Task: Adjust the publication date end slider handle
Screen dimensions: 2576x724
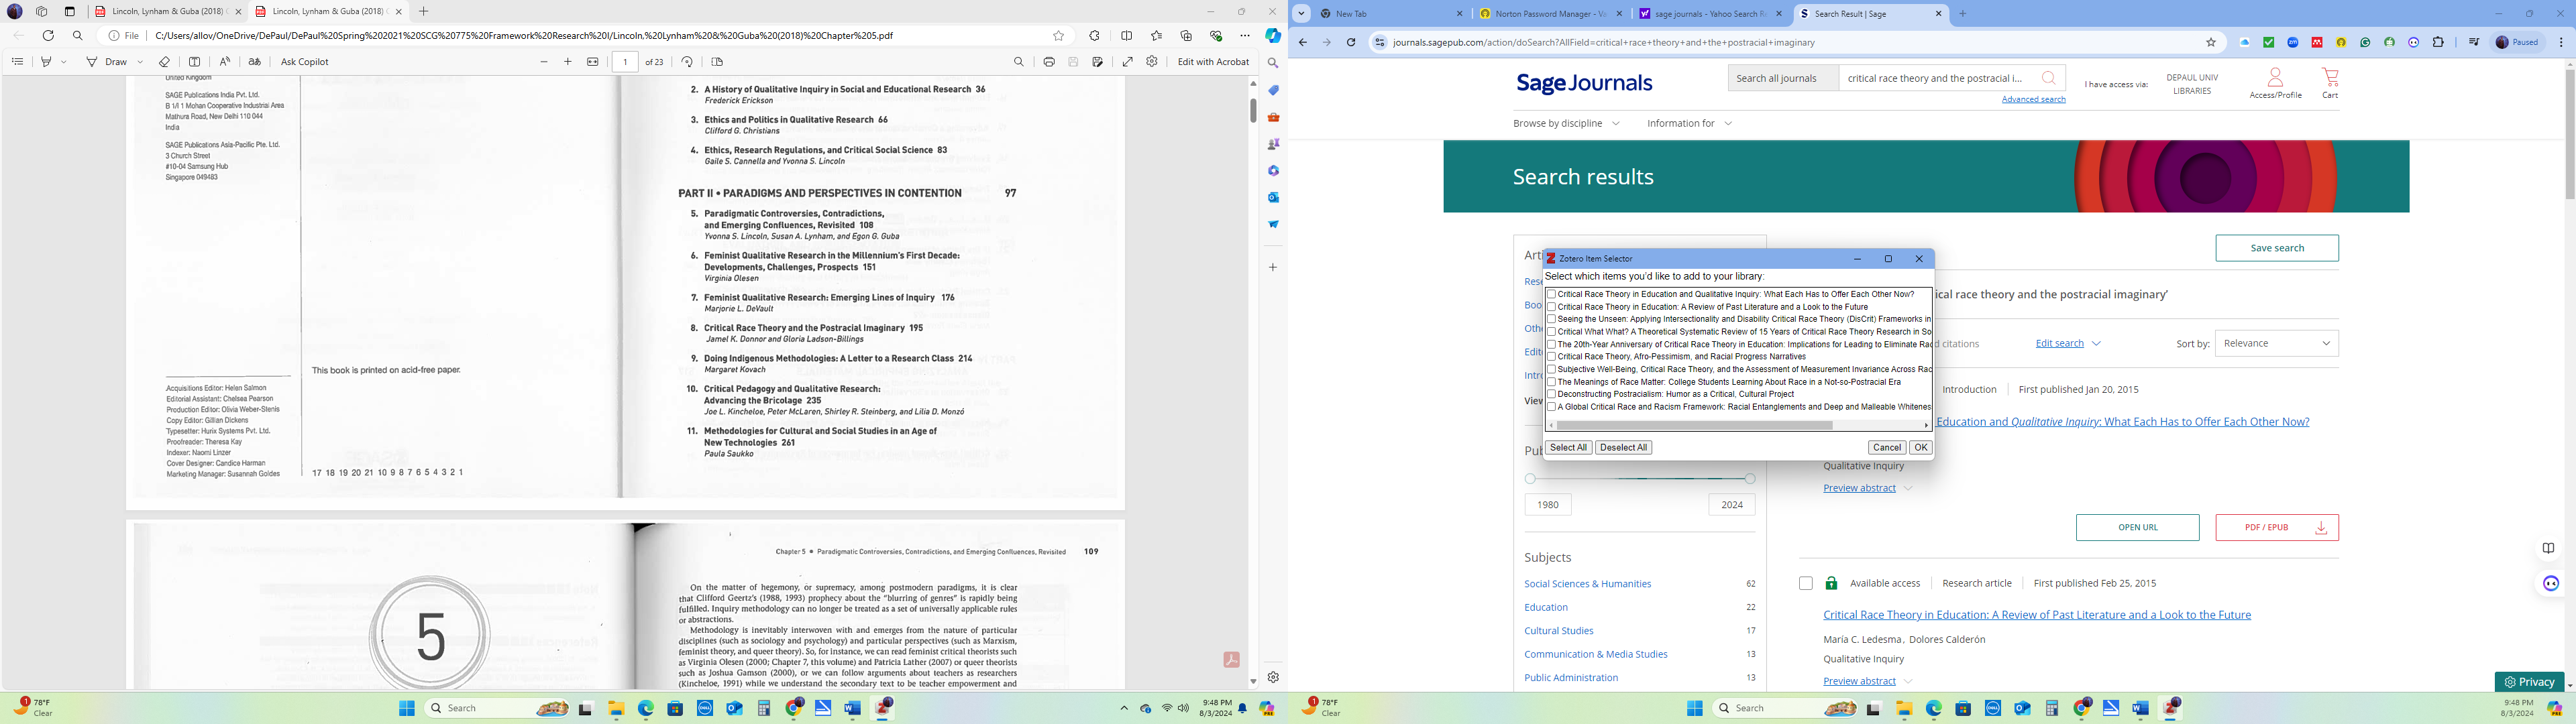Action: tap(1750, 479)
